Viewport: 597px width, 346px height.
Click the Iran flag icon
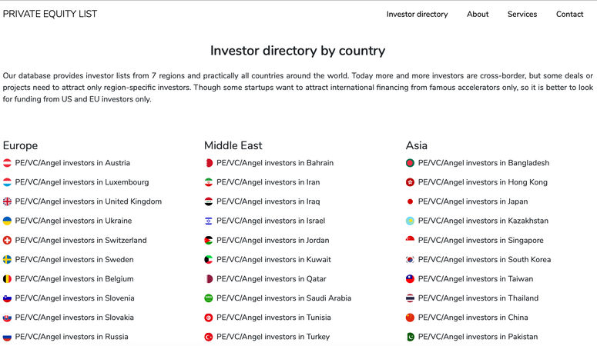click(209, 182)
